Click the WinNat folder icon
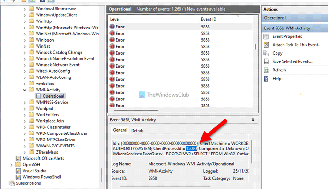Screen dimensions: 328x189 [x=31, y=46]
